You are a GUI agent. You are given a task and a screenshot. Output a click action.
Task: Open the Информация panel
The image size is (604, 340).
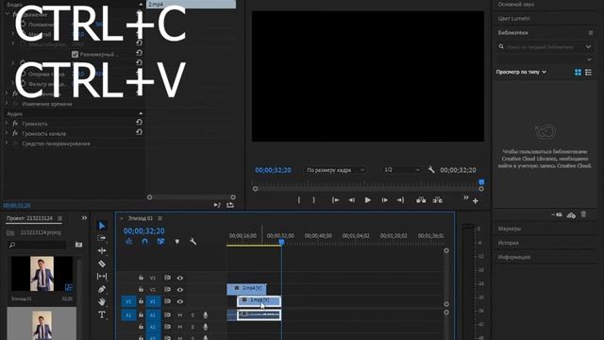(x=513, y=257)
